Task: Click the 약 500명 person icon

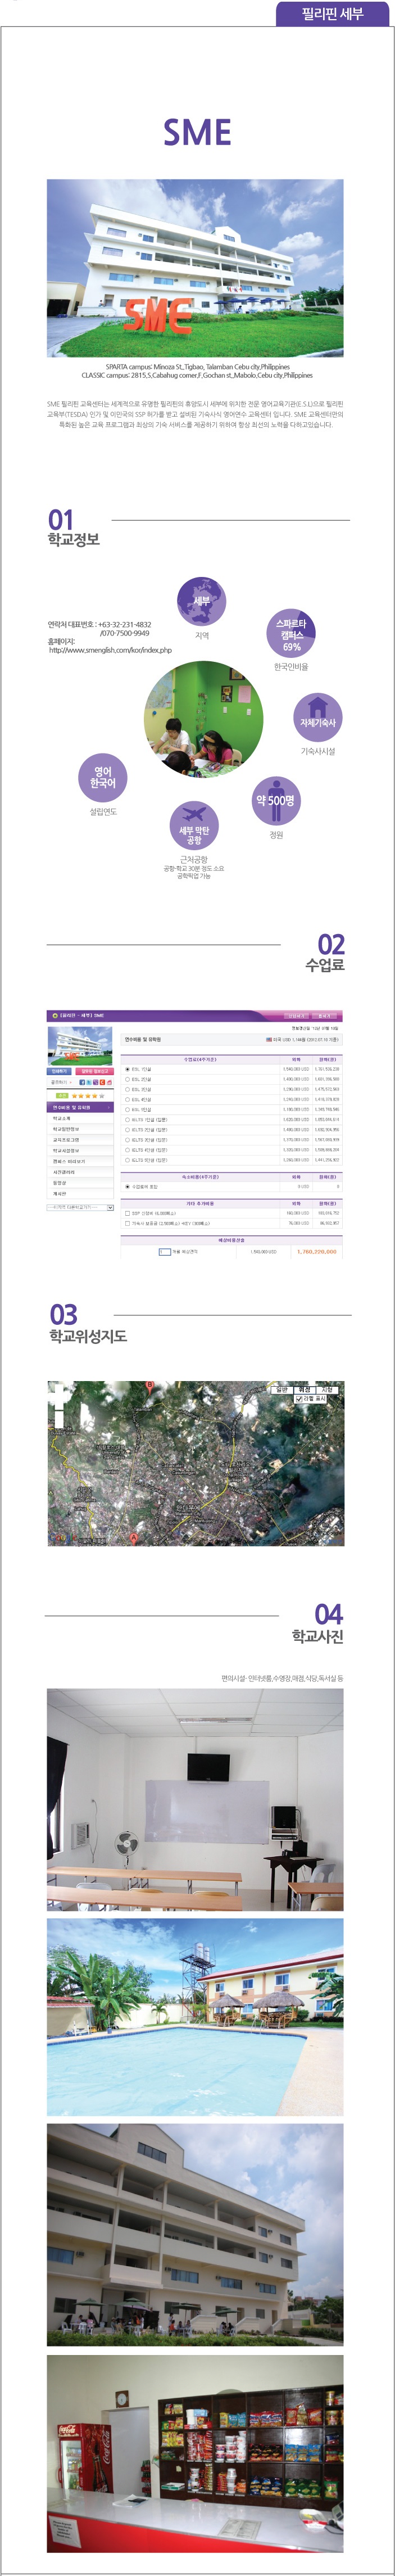Action: [276, 801]
